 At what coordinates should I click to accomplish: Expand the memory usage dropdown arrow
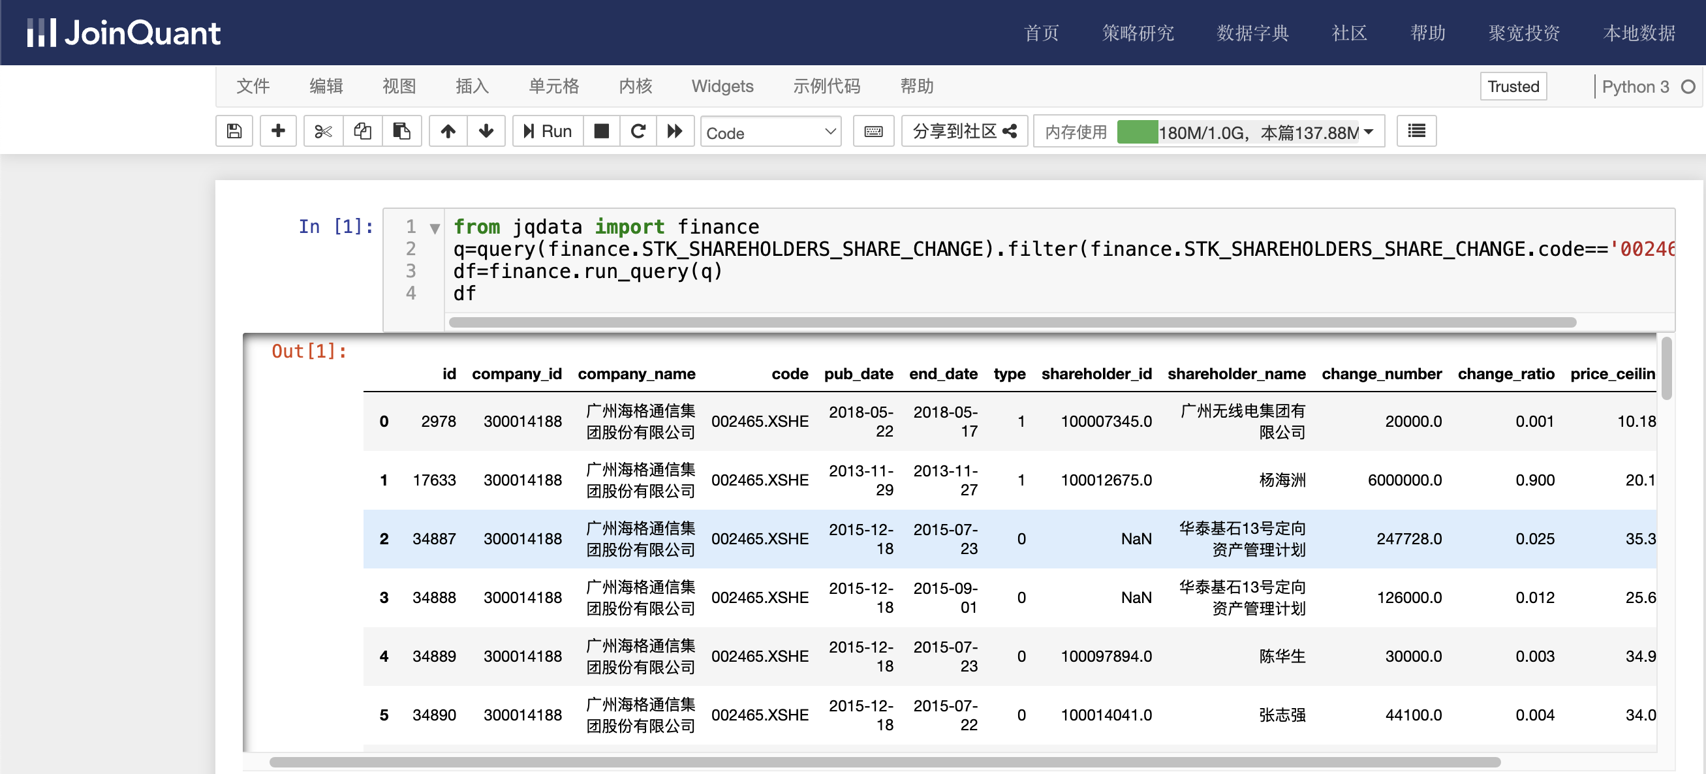pos(1369,132)
